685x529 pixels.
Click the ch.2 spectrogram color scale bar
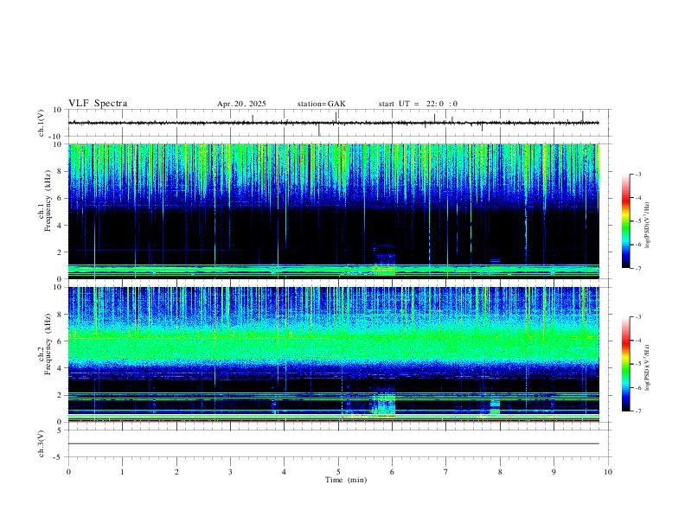(625, 364)
